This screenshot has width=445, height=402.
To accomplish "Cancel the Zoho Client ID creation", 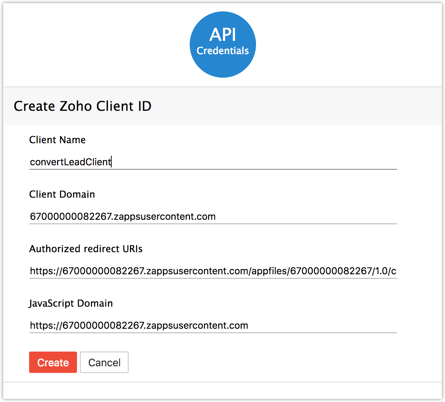I will [104, 362].
